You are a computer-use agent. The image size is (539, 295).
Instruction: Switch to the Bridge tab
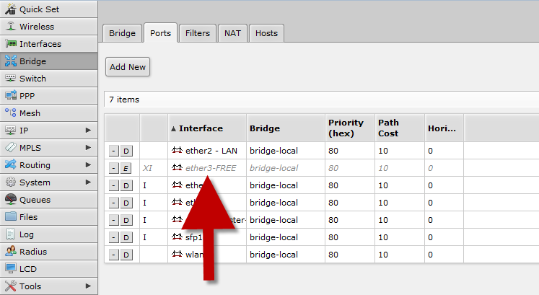coord(123,33)
